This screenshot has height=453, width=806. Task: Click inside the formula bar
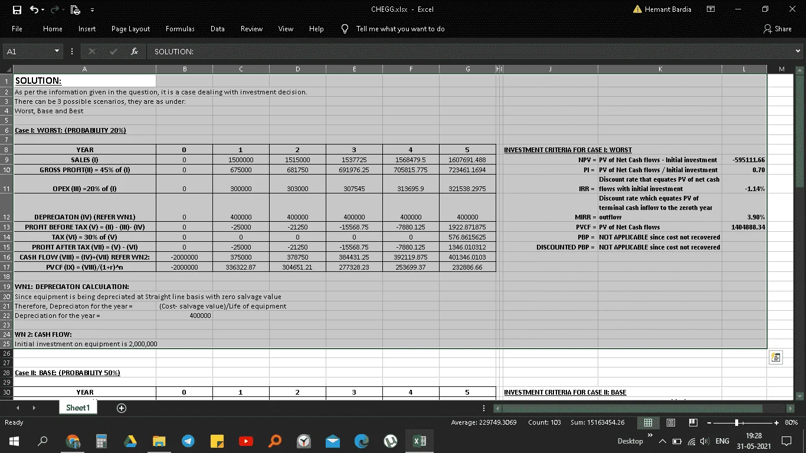coord(469,51)
